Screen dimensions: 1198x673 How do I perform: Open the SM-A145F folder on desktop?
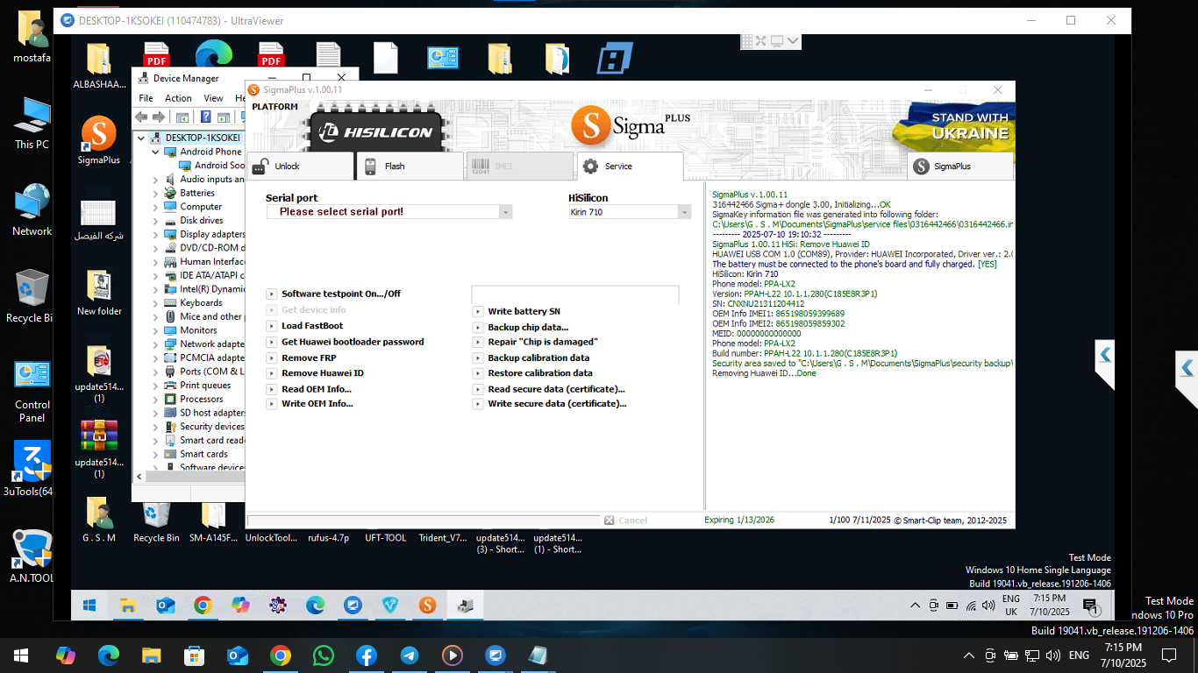[x=214, y=521]
